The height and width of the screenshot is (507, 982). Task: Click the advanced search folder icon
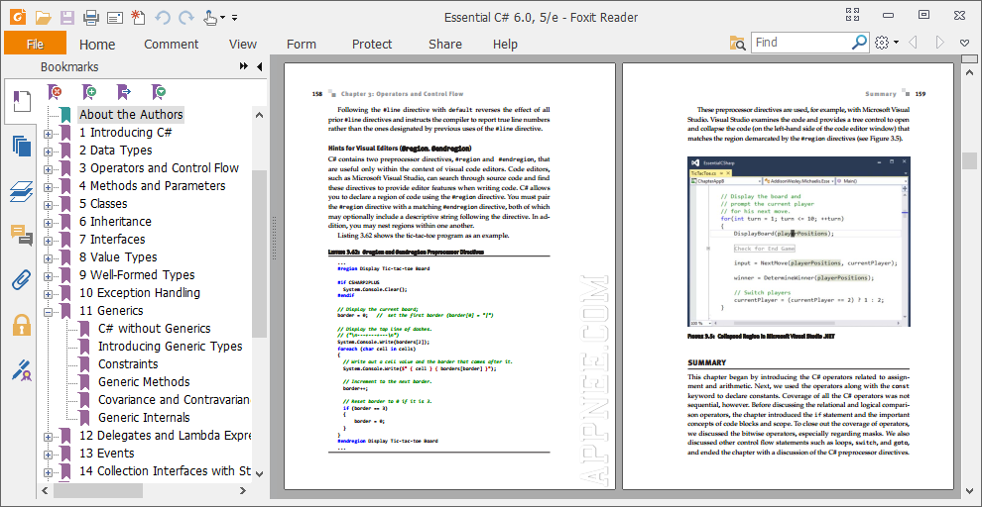coord(738,43)
